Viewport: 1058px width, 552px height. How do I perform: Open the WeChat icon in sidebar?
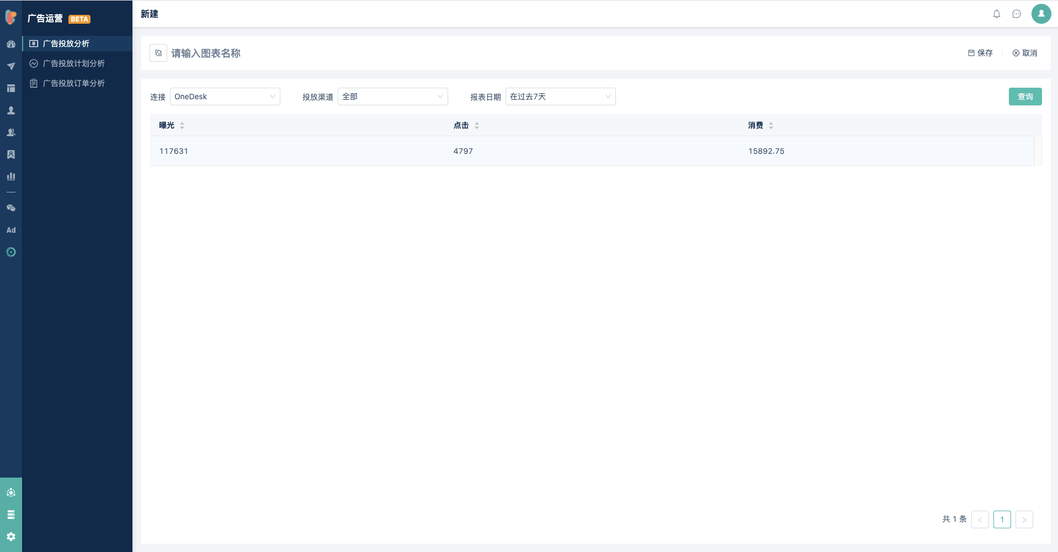11,208
